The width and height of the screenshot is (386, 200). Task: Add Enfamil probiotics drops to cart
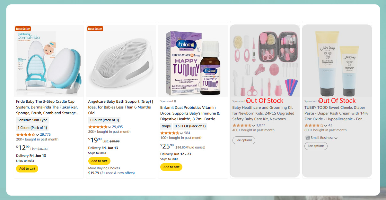pos(171,167)
